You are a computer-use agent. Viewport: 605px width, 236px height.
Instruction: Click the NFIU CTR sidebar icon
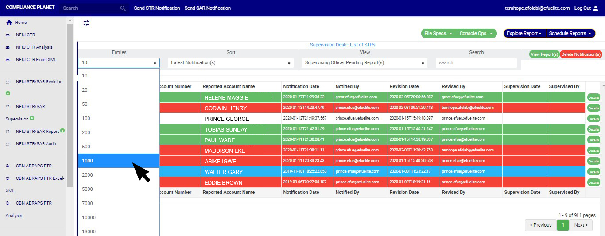tap(8, 35)
